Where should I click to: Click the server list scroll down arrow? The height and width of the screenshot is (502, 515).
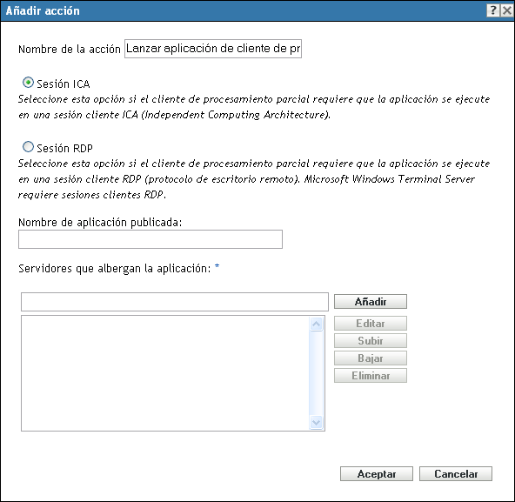click(317, 422)
